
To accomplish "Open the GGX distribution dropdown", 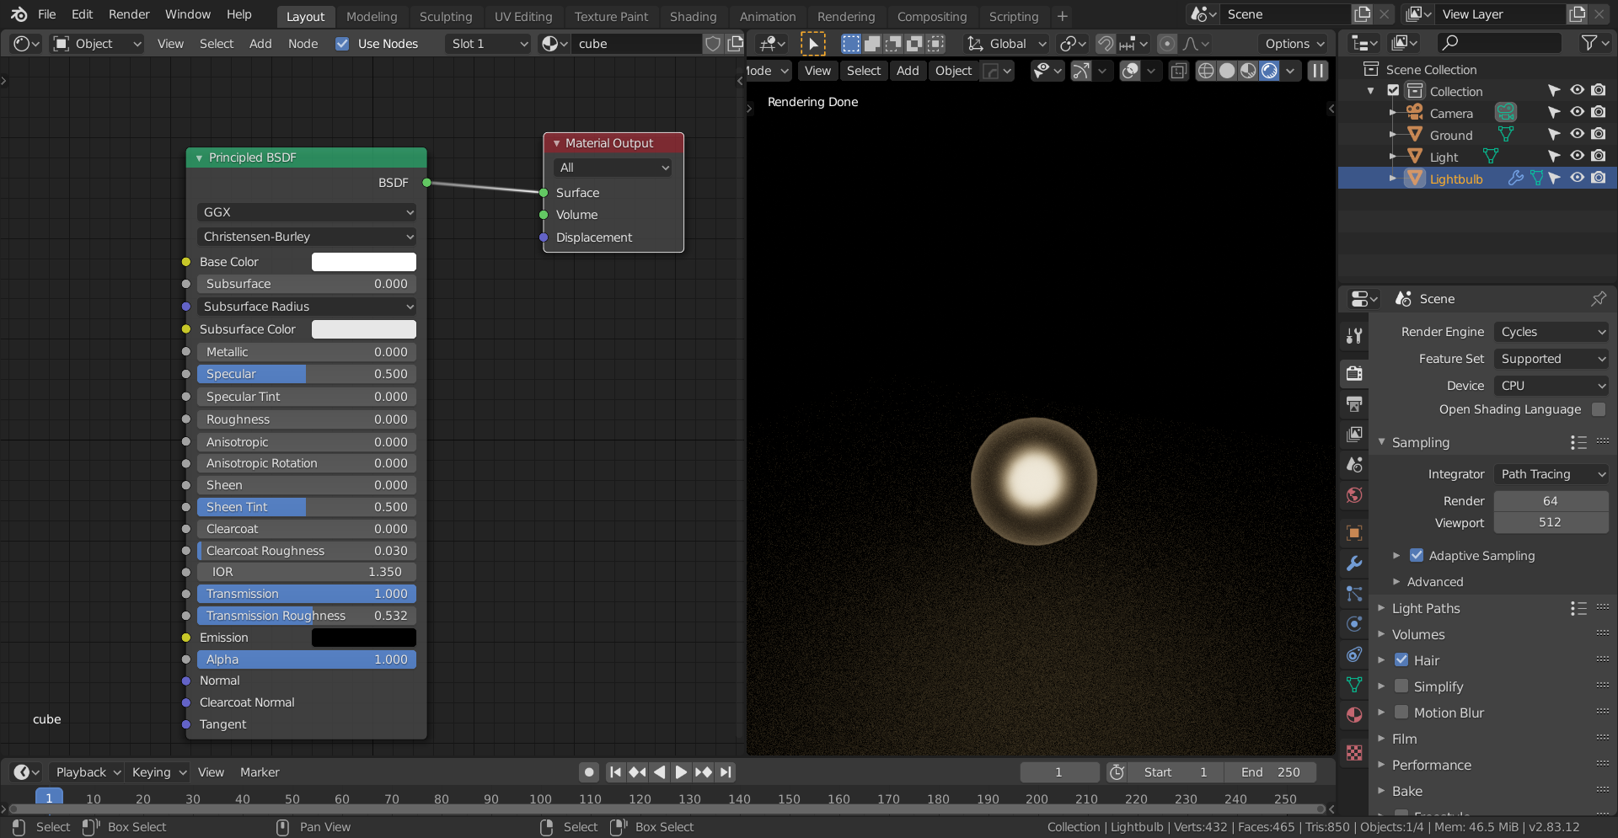I will point(307,212).
